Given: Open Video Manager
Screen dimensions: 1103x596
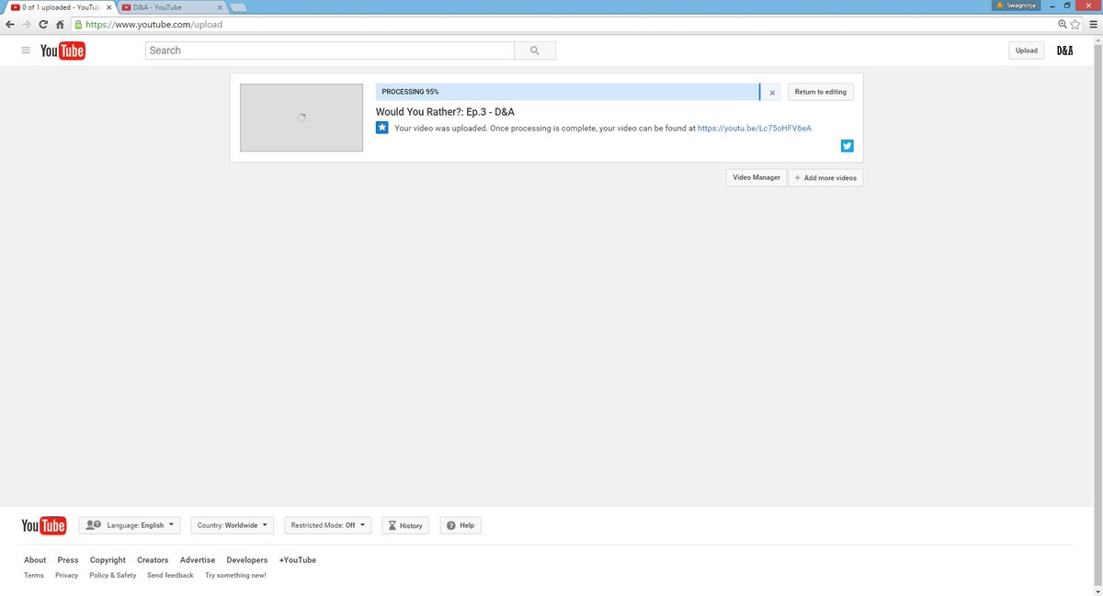Looking at the screenshot, I should tap(756, 177).
